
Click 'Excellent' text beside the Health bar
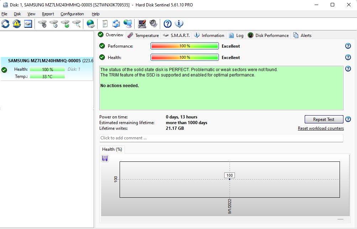pyautogui.click(x=231, y=57)
